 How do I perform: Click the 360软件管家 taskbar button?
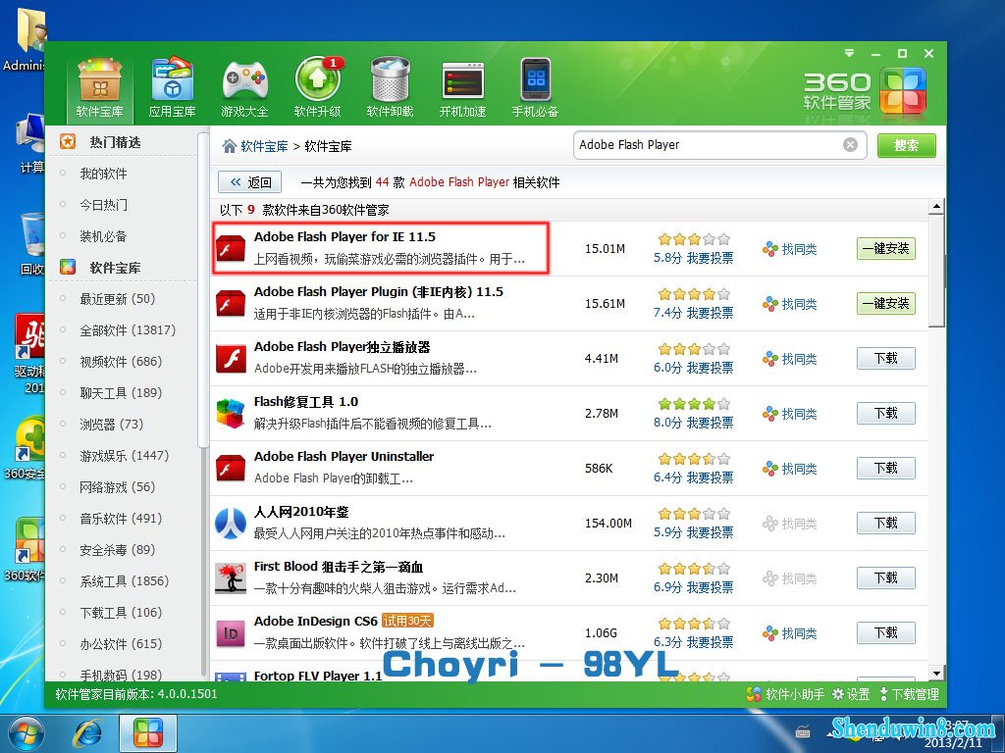(148, 733)
